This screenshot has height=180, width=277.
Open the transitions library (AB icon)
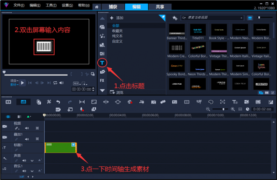[x=102, y=53]
